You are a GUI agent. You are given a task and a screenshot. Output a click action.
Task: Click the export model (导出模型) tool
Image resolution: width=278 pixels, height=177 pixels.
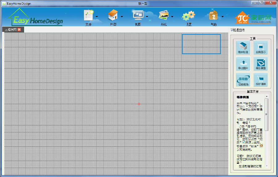(x=260, y=64)
